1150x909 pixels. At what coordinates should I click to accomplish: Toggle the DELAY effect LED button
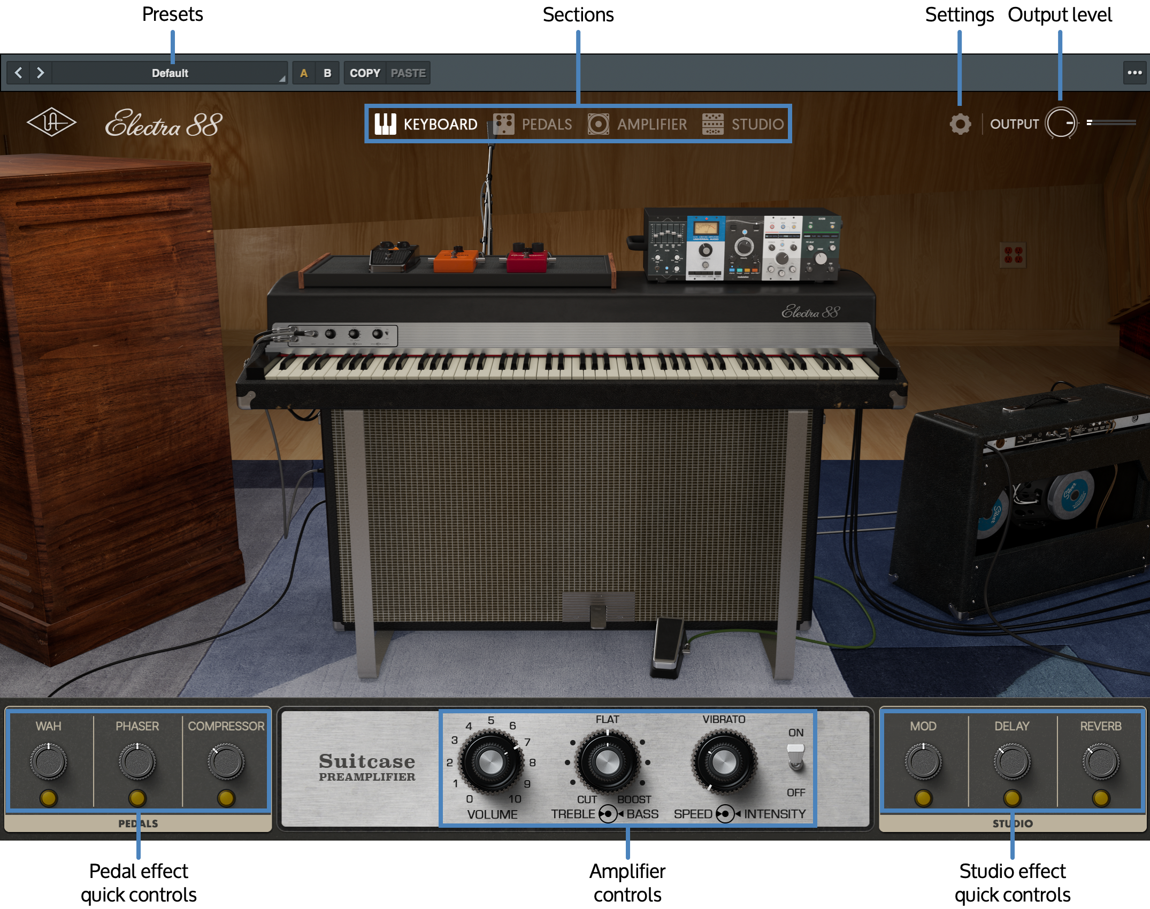tap(1011, 798)
